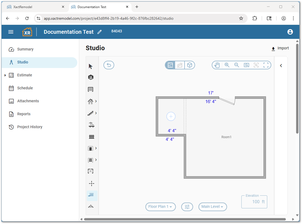The height and width of the screenshot is (224, 302).
Task: Choose the fence tool
Action: point(91,137)
